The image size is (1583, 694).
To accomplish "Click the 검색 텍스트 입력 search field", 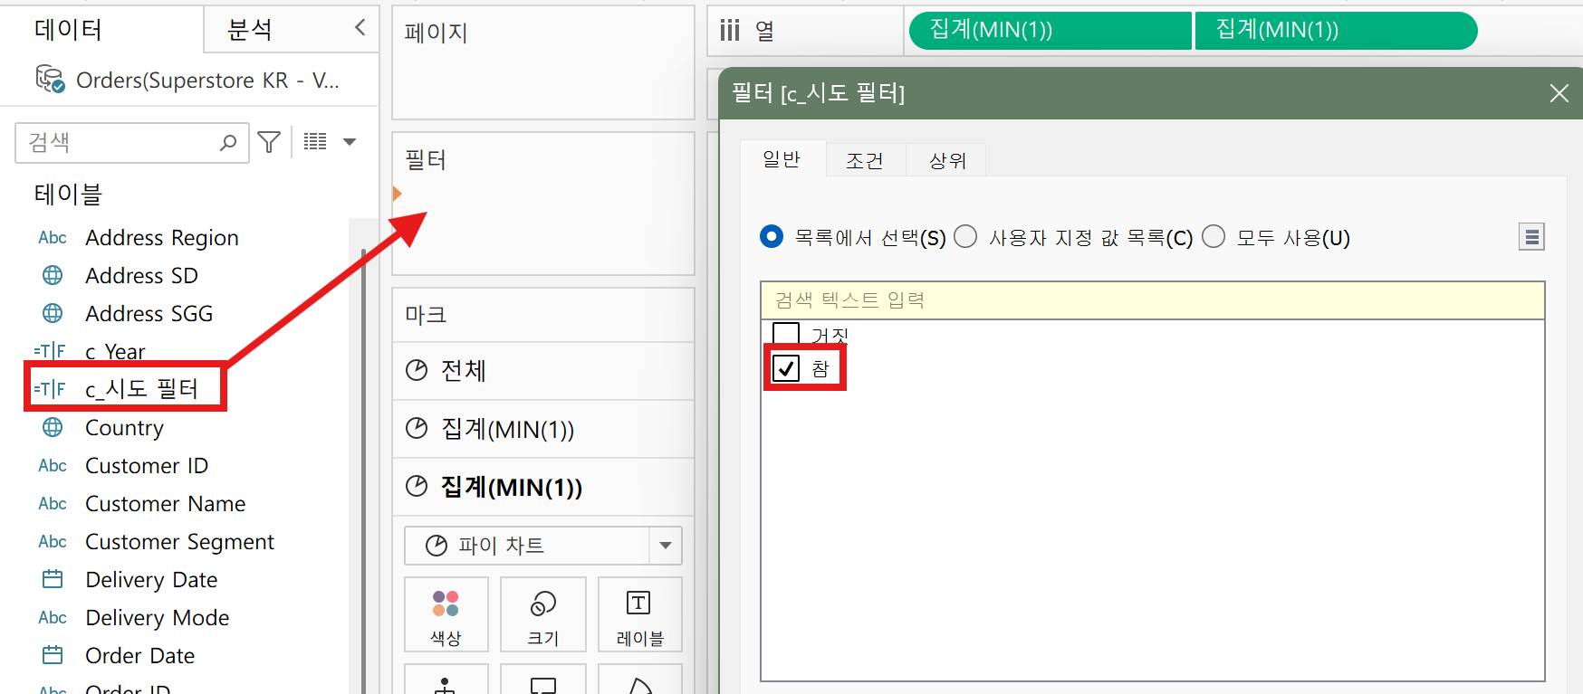I will [x=1151, y=300].
